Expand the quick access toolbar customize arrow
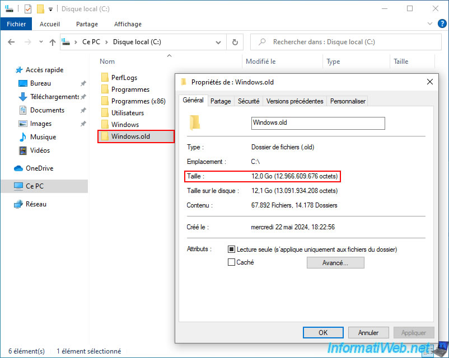The height and width of the screenshot is (358, 449). [x=50, y=10]
